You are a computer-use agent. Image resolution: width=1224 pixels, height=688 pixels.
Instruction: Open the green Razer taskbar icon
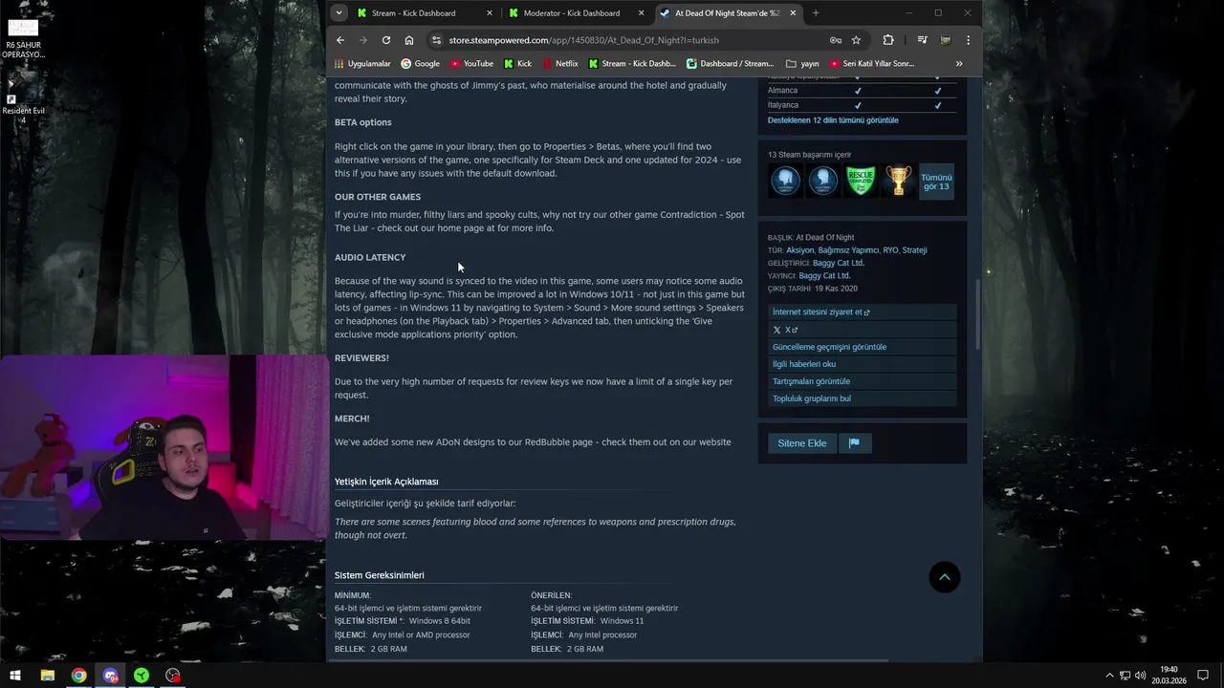[142, 676]
